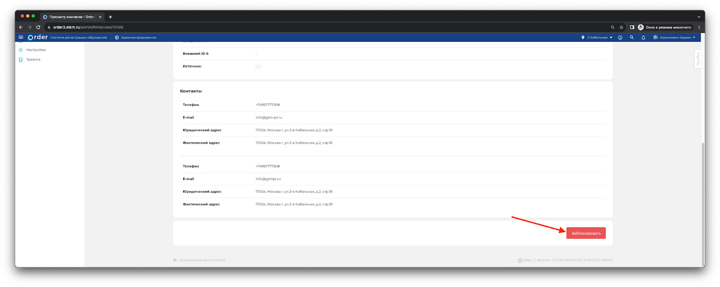
Task: Click the notifications bell icon
Action: (643, 37)
